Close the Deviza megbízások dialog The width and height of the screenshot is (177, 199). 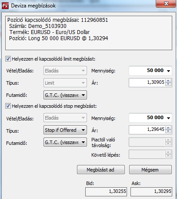(x=166, y=3)
